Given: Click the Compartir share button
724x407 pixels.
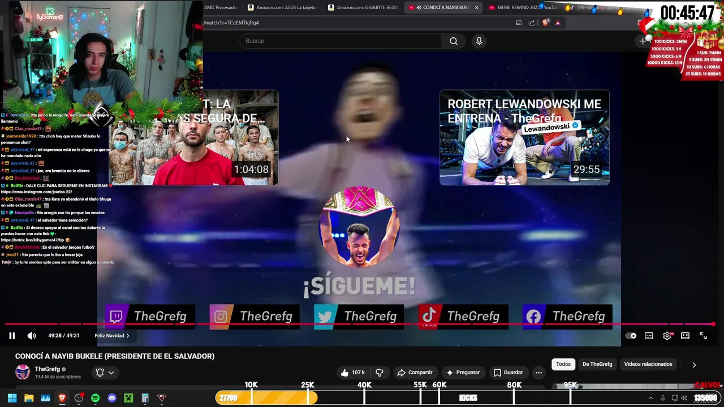Looking at the screenshot, I should (x=415, y=373).
